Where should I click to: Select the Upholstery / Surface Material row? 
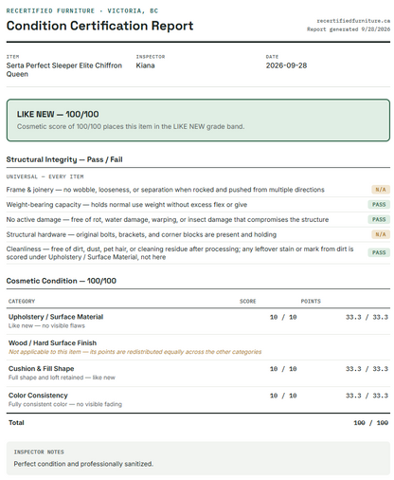198,321
